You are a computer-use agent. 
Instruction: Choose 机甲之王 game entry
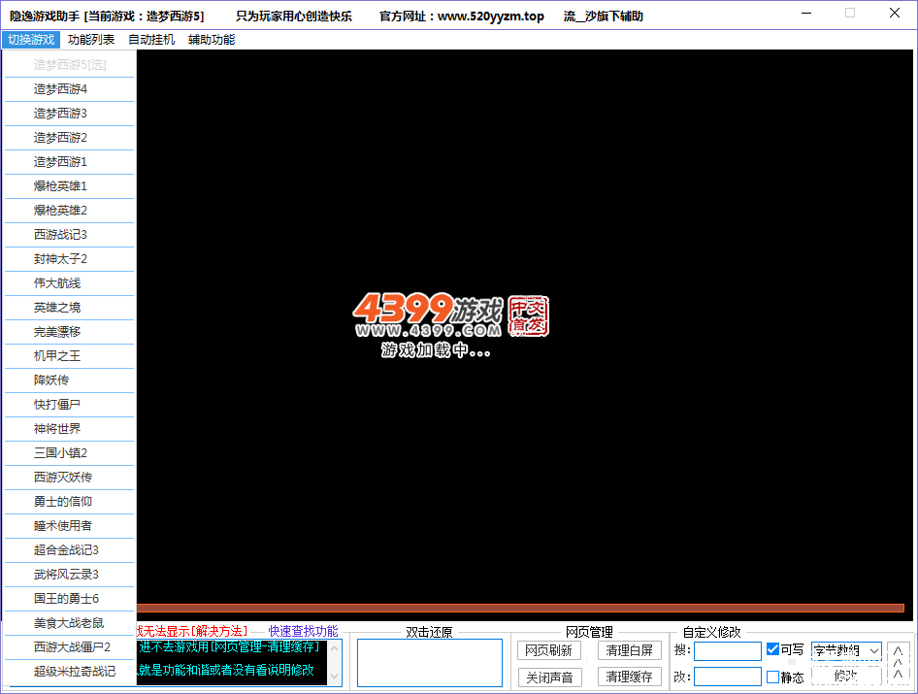(70, 356)
